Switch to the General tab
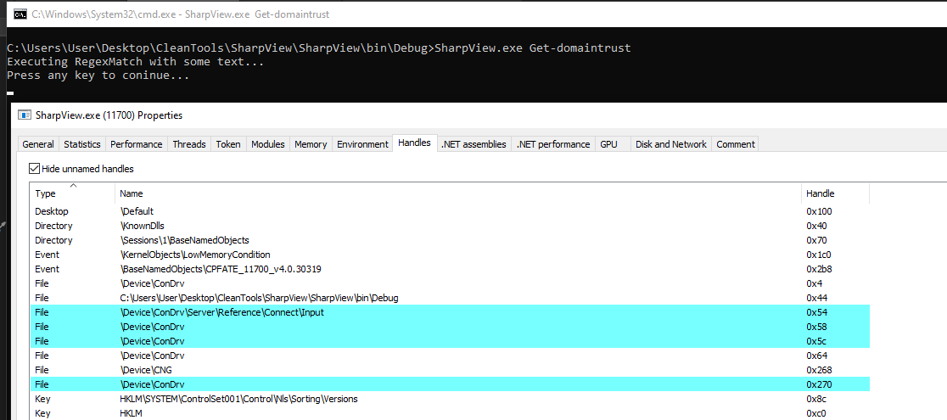The width and height of the screenshot is (947, 420). point(38,144)
